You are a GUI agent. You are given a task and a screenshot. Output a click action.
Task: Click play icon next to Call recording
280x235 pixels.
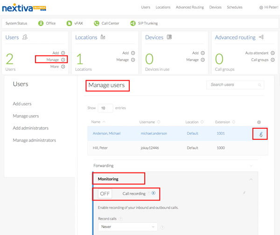154,193
